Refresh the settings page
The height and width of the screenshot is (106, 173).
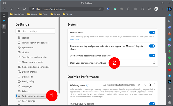coord(18,9)
